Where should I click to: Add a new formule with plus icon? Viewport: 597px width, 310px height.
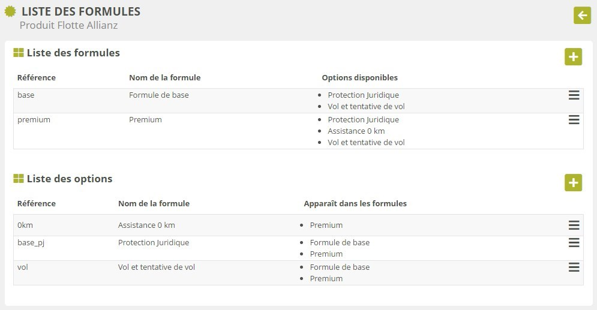coord(573,57)
